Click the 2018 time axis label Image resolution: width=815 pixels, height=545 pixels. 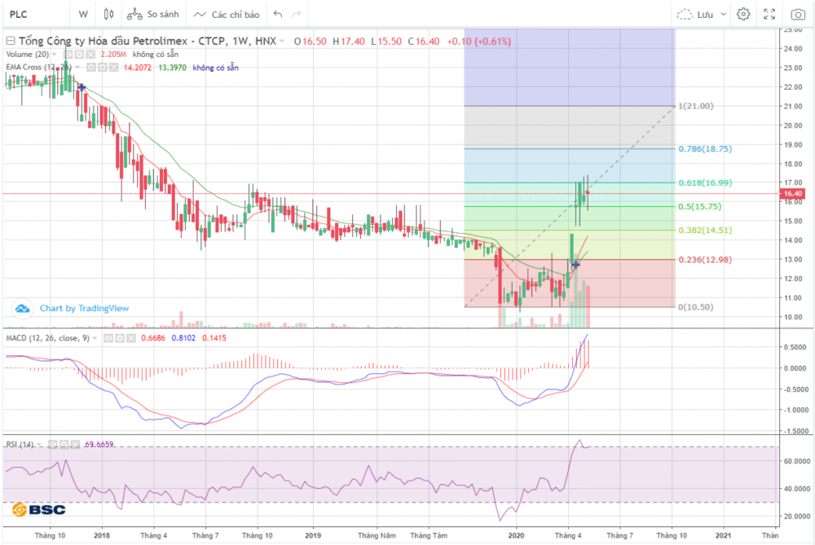coord(102,535)
